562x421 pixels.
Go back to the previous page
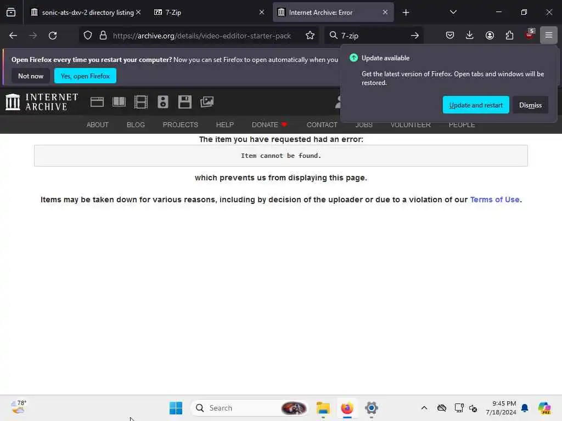click(x=13, y=36)
